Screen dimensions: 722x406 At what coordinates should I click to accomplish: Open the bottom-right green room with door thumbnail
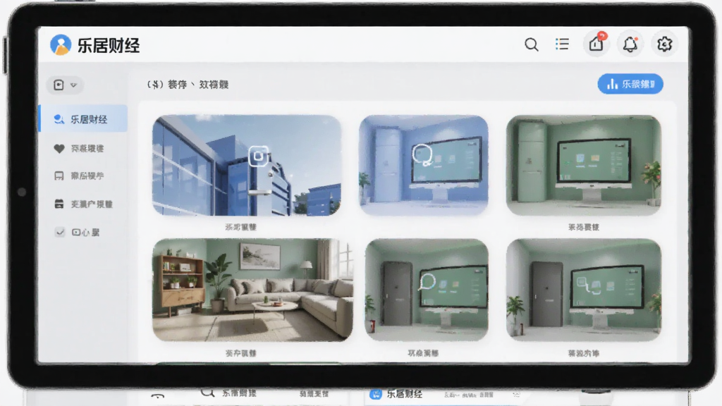(x=583, y=290)
